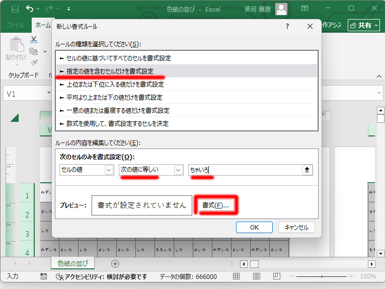Click the value input field containing ちゃいろ

click(244, 170)
